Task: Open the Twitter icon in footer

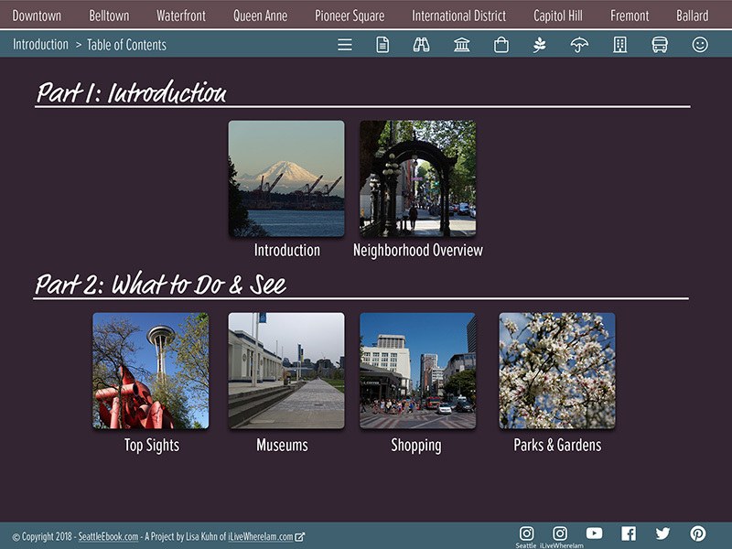Action: coord(662,533)
